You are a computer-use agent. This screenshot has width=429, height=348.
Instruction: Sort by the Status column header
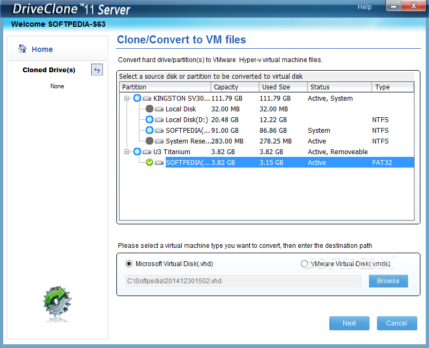pos(339,87)
